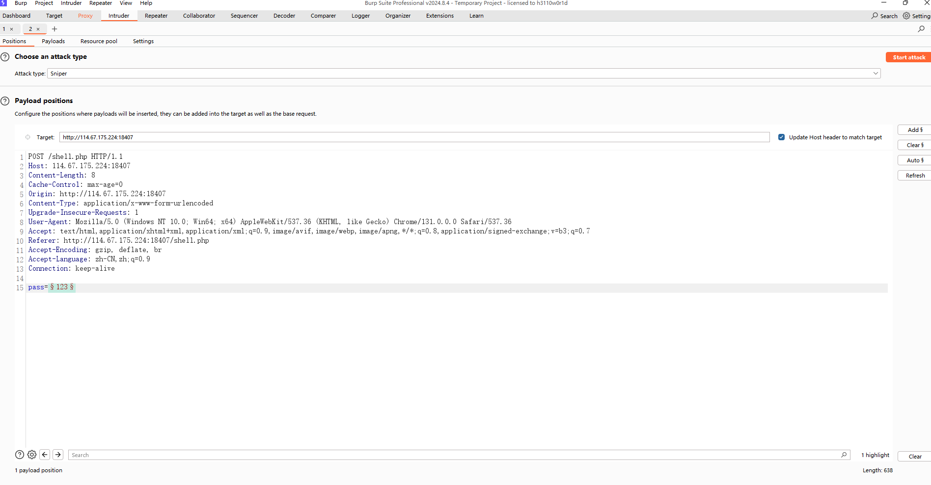Open the Repeater tool tab
The width and height of the screenshot is (931, 485).
pos(156,16)
